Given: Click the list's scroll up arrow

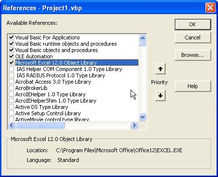Looking at the screenshot, I should [142, 38].
